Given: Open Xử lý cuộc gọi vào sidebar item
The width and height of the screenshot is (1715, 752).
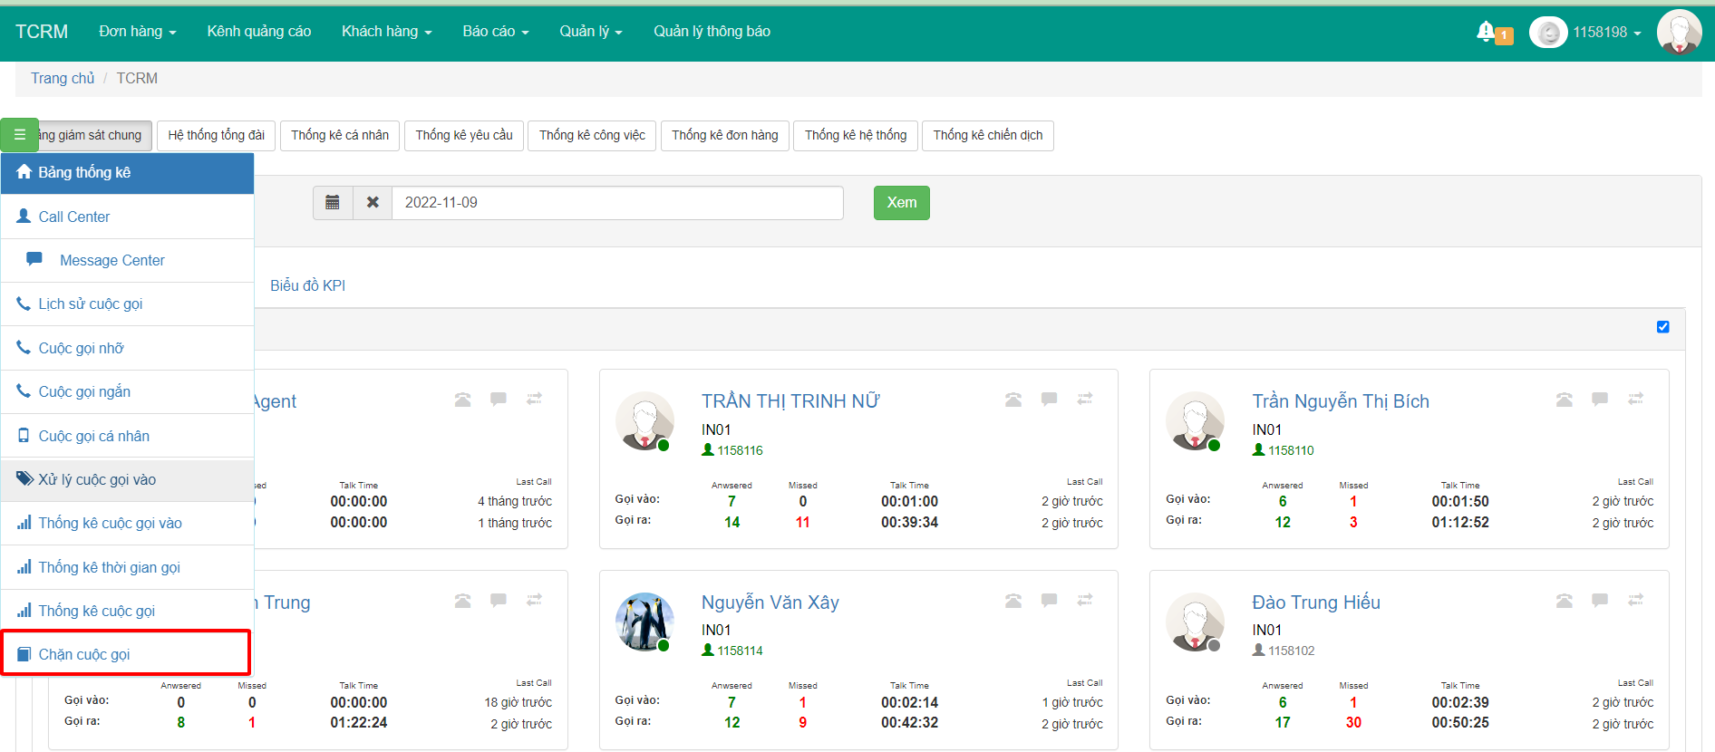Looking at the screenshot, I should tap(128, 480).
